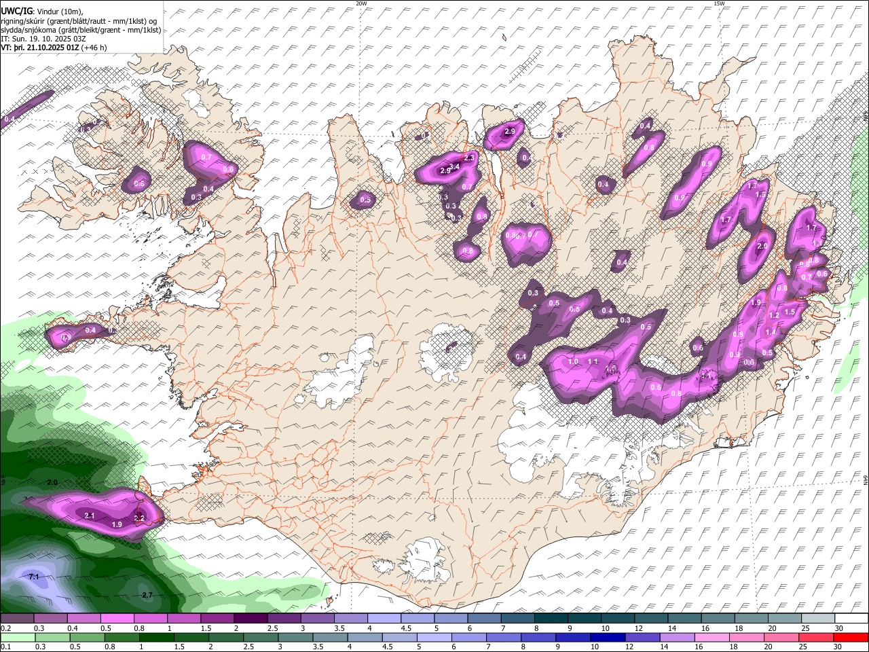The height and width of the screenshot is (652, 869).
Task: Select the darkest green 1 rain legend swatch
Action: click(158, 637)
